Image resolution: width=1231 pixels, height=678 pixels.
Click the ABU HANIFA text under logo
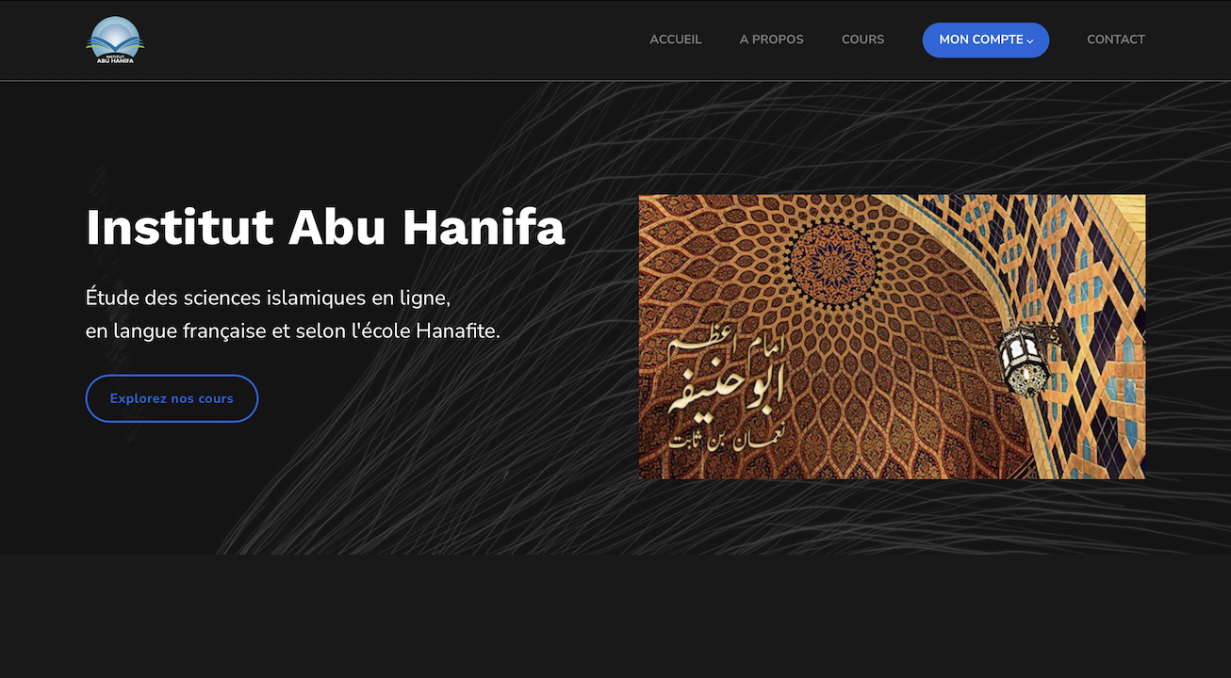click(115, 60)
